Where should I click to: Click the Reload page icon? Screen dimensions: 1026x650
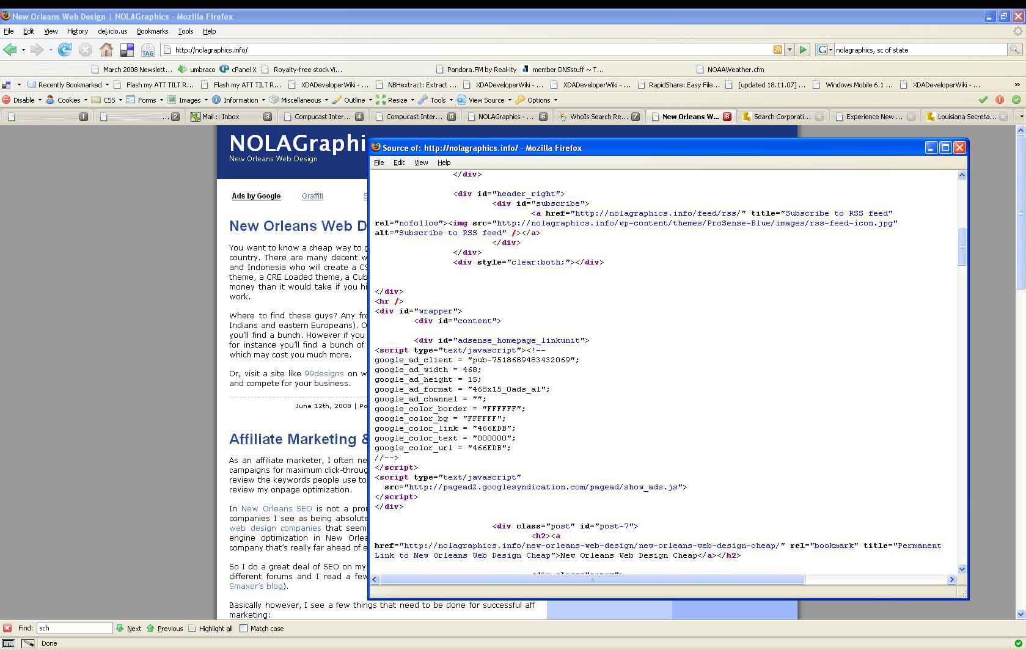(x=65, y=49)
